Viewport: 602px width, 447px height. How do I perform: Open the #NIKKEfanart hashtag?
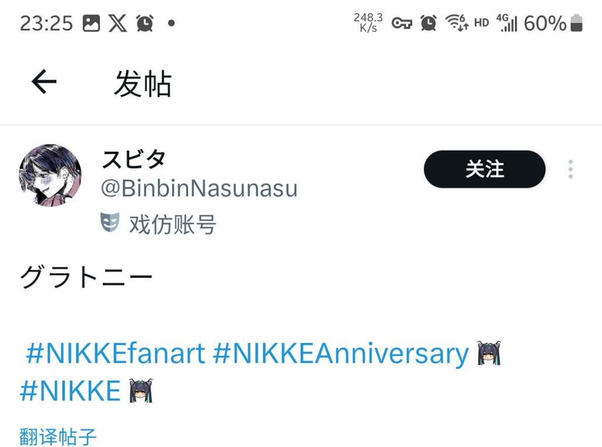(116, 354)
